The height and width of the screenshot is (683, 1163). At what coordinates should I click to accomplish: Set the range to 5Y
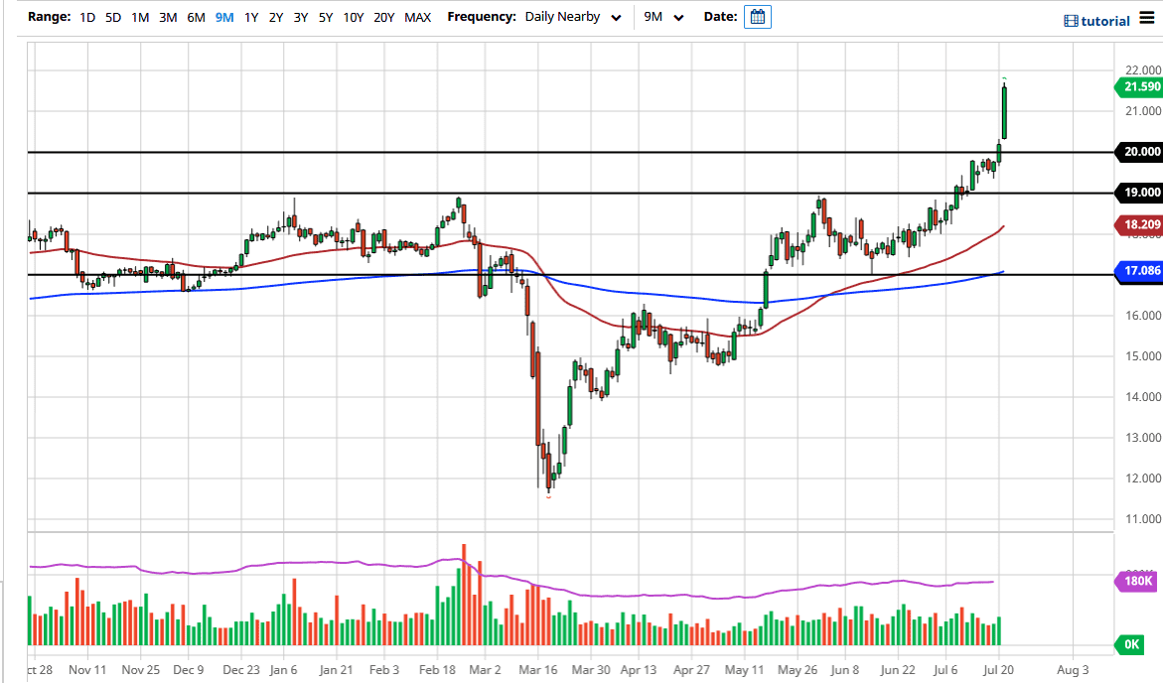point(326,17)
